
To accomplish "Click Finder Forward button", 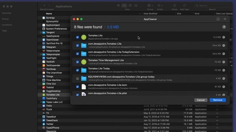I will (49, 5).
